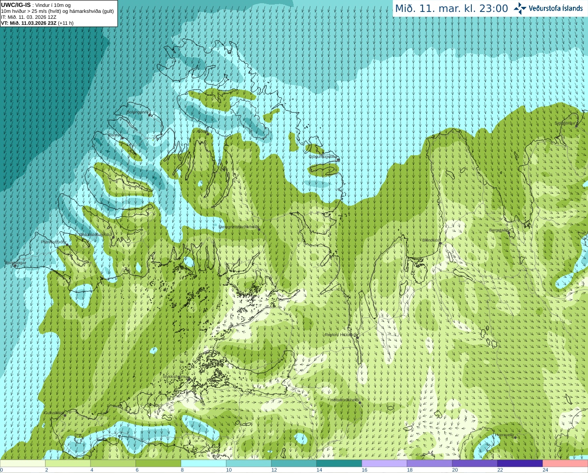This screenshot has width=588, height=473.
Task: Select the 16–18 m/s legend color
Action: (384, 463)
